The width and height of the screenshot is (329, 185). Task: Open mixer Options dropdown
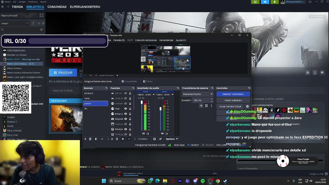point(172,139)
